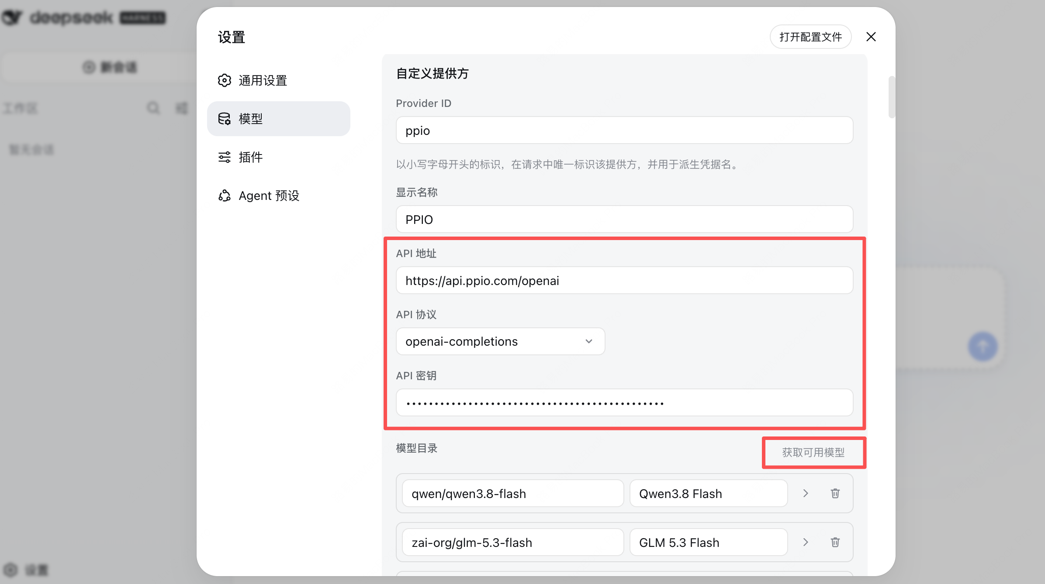Edit the GLM 5.3 Flash display name field
Viewport: 1045px width, 584px height.
pyautogui.click(x=709, y=543)
